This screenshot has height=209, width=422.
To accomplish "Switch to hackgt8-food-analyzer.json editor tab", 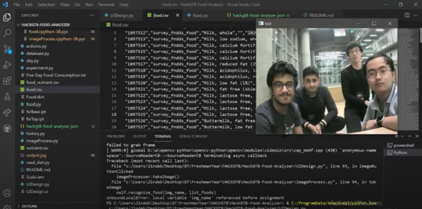I will (x=258, y=15).
